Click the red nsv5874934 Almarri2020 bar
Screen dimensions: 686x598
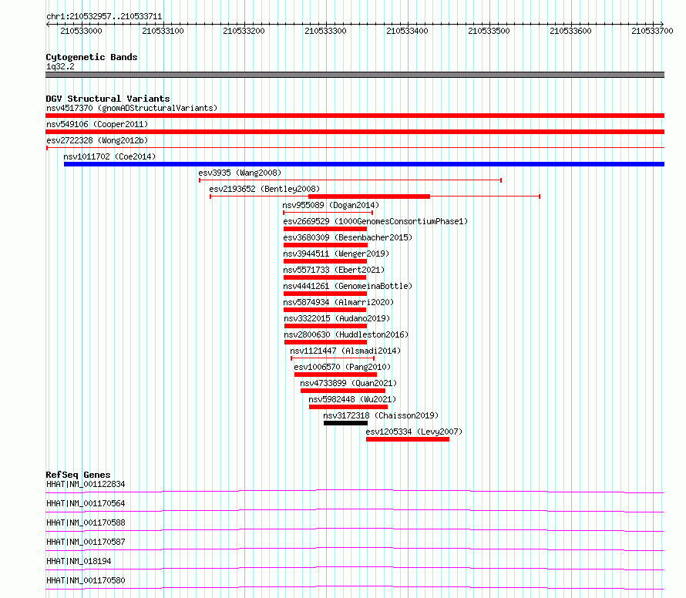(325, 310)
